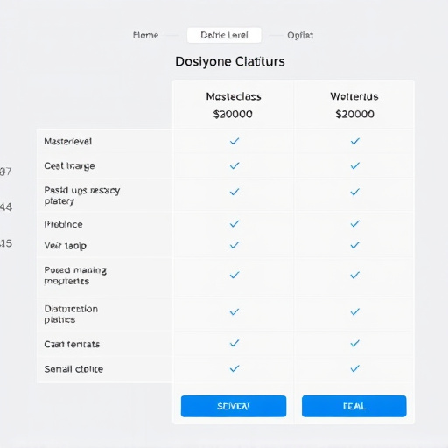
Task: Select the Defrie Lerel tab
Action: tap(224, 35)
